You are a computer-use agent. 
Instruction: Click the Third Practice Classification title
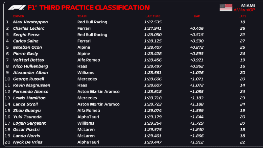[x=89, y=7]
